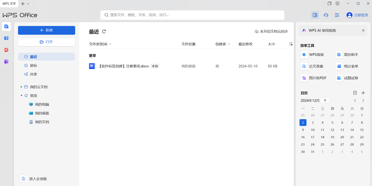Viewport: 372px width, 186px height.
Task: Go to next month in calendar
Action: point(363,100)
